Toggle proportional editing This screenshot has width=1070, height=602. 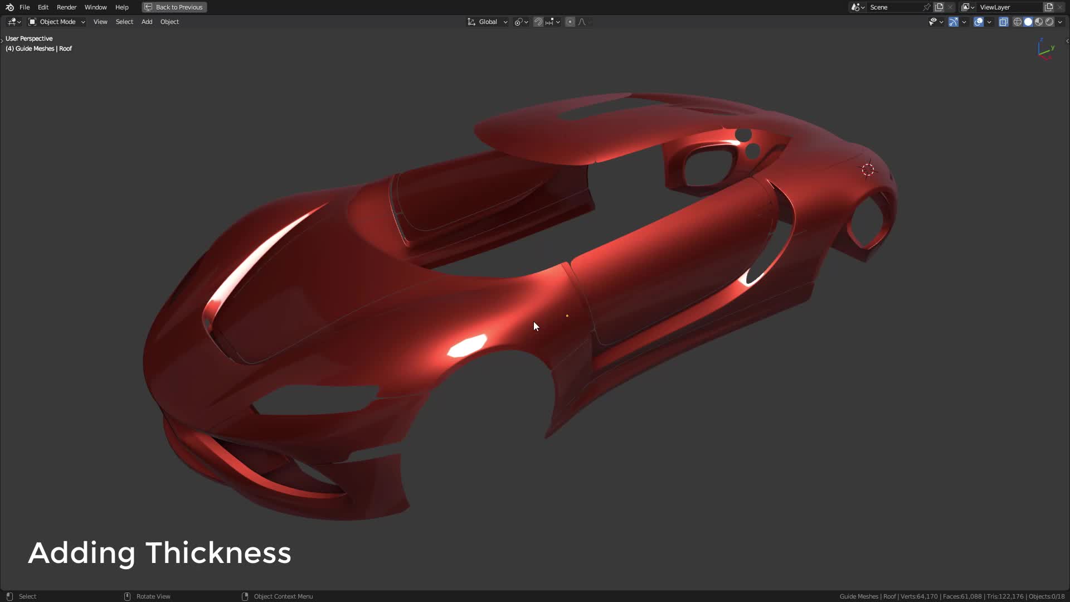(x=570, y=22)
